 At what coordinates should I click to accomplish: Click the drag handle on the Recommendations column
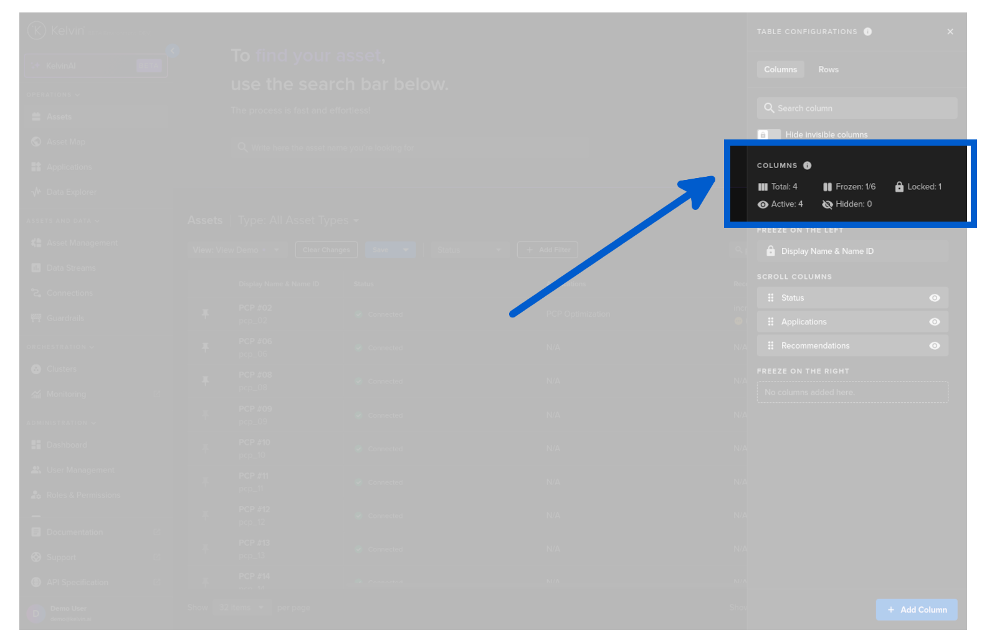(x=771, y=345)
